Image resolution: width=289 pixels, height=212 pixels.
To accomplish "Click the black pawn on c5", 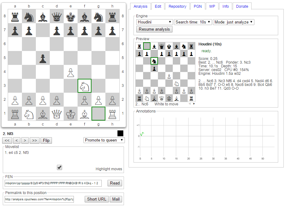I will point(43,58).
